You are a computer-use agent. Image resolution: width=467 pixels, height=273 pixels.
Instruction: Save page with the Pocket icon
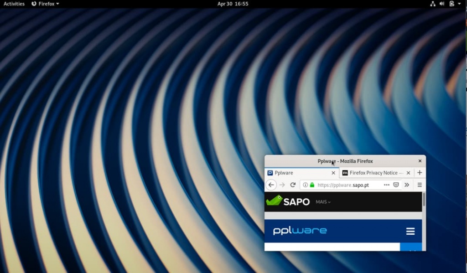pyautogui.click(x=396, y=185)
